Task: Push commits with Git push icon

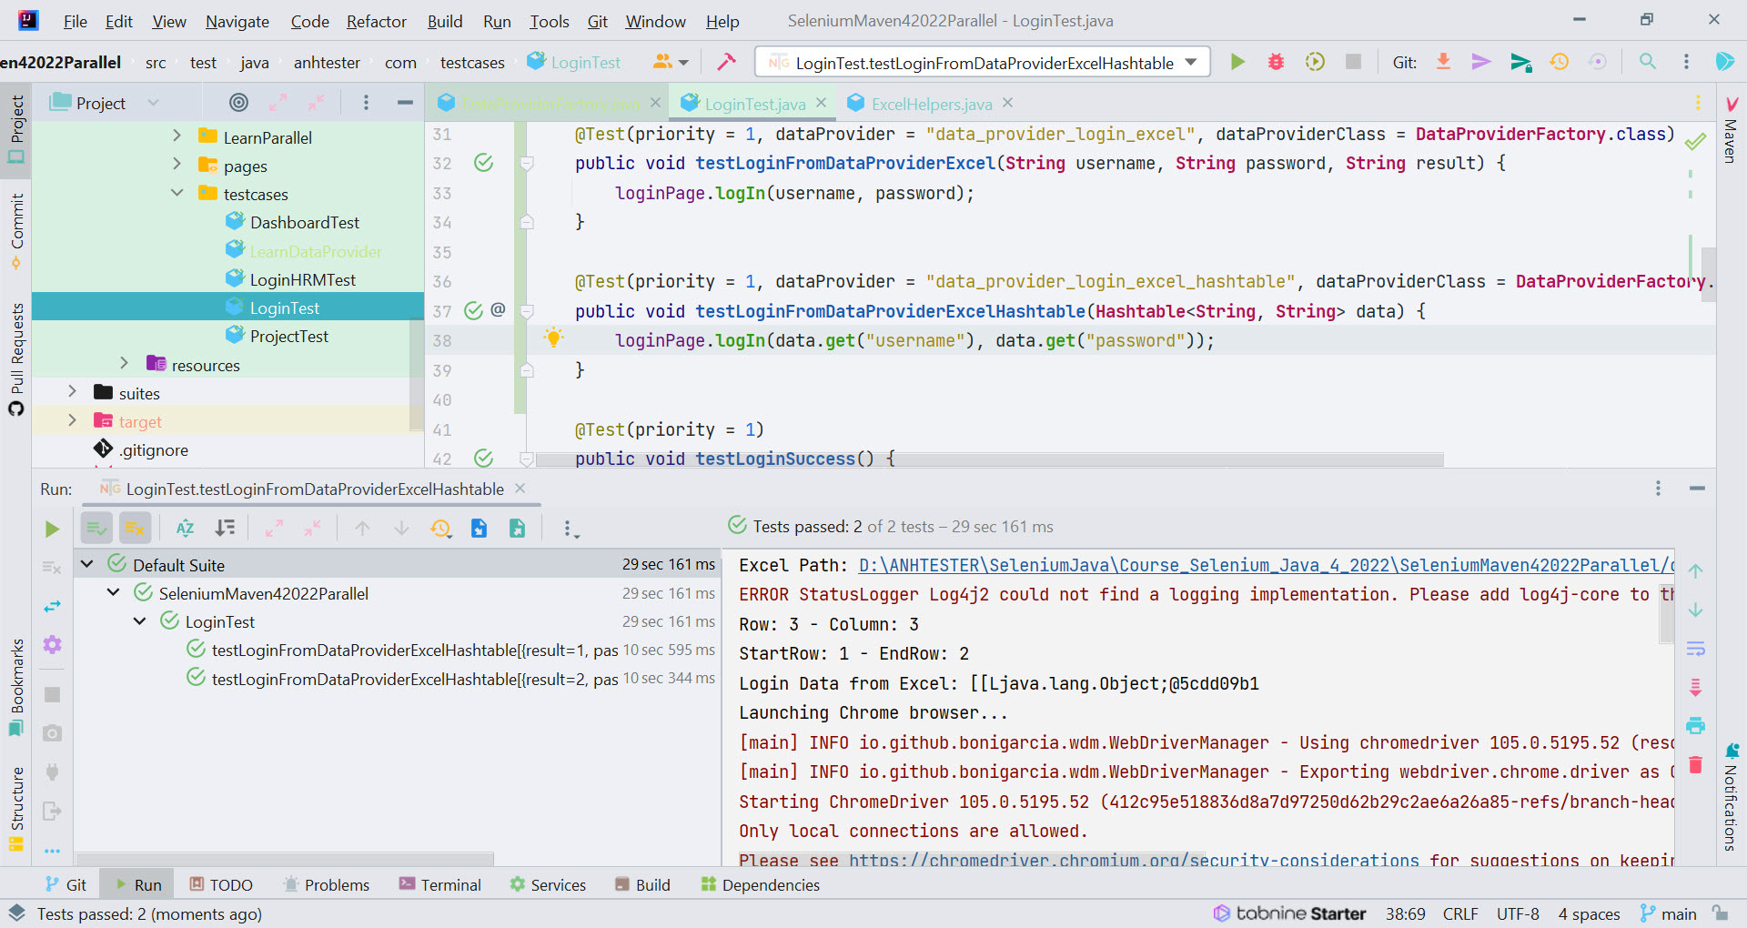Action: 1520,62
